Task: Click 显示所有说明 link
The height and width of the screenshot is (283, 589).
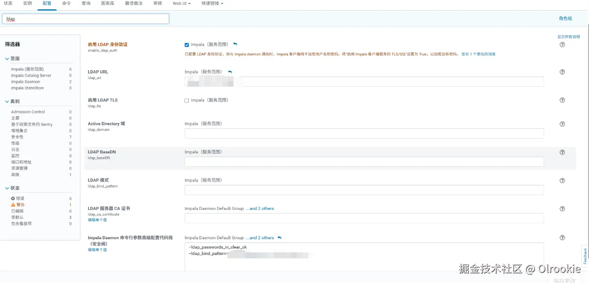Action: 569,37
